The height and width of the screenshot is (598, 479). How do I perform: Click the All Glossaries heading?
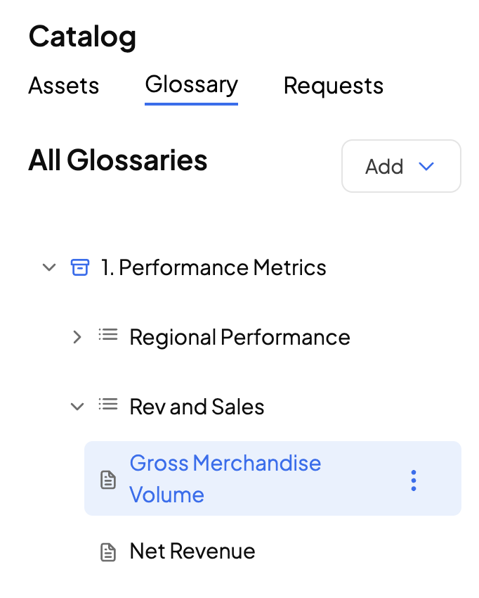[x=118, y=160]
